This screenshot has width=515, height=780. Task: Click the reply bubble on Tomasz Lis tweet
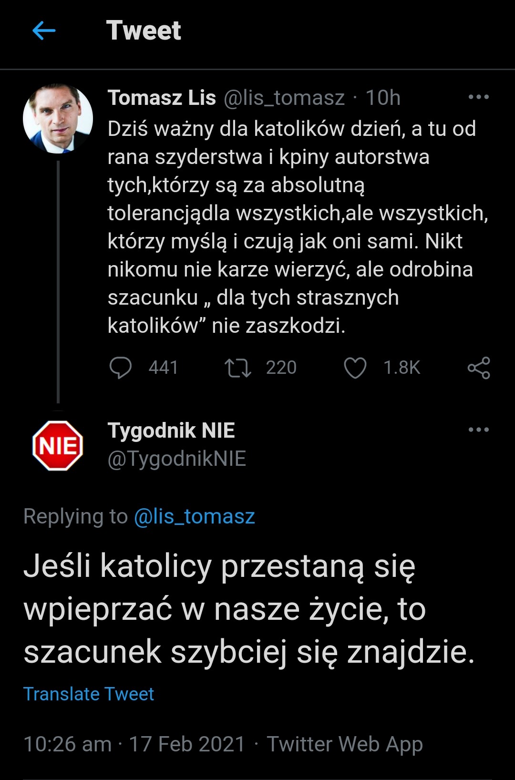(121, 368)
